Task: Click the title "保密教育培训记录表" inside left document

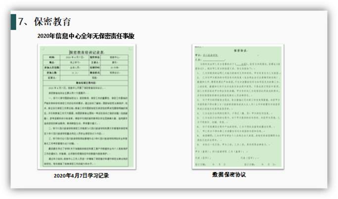Action: pyautogui.click(x=87, y=52)
